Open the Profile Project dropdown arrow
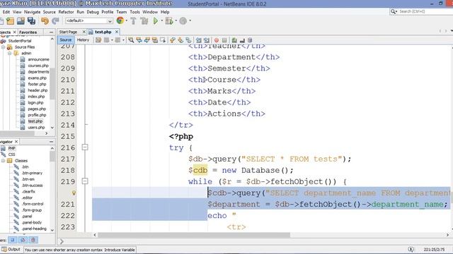 pos(190,20)
